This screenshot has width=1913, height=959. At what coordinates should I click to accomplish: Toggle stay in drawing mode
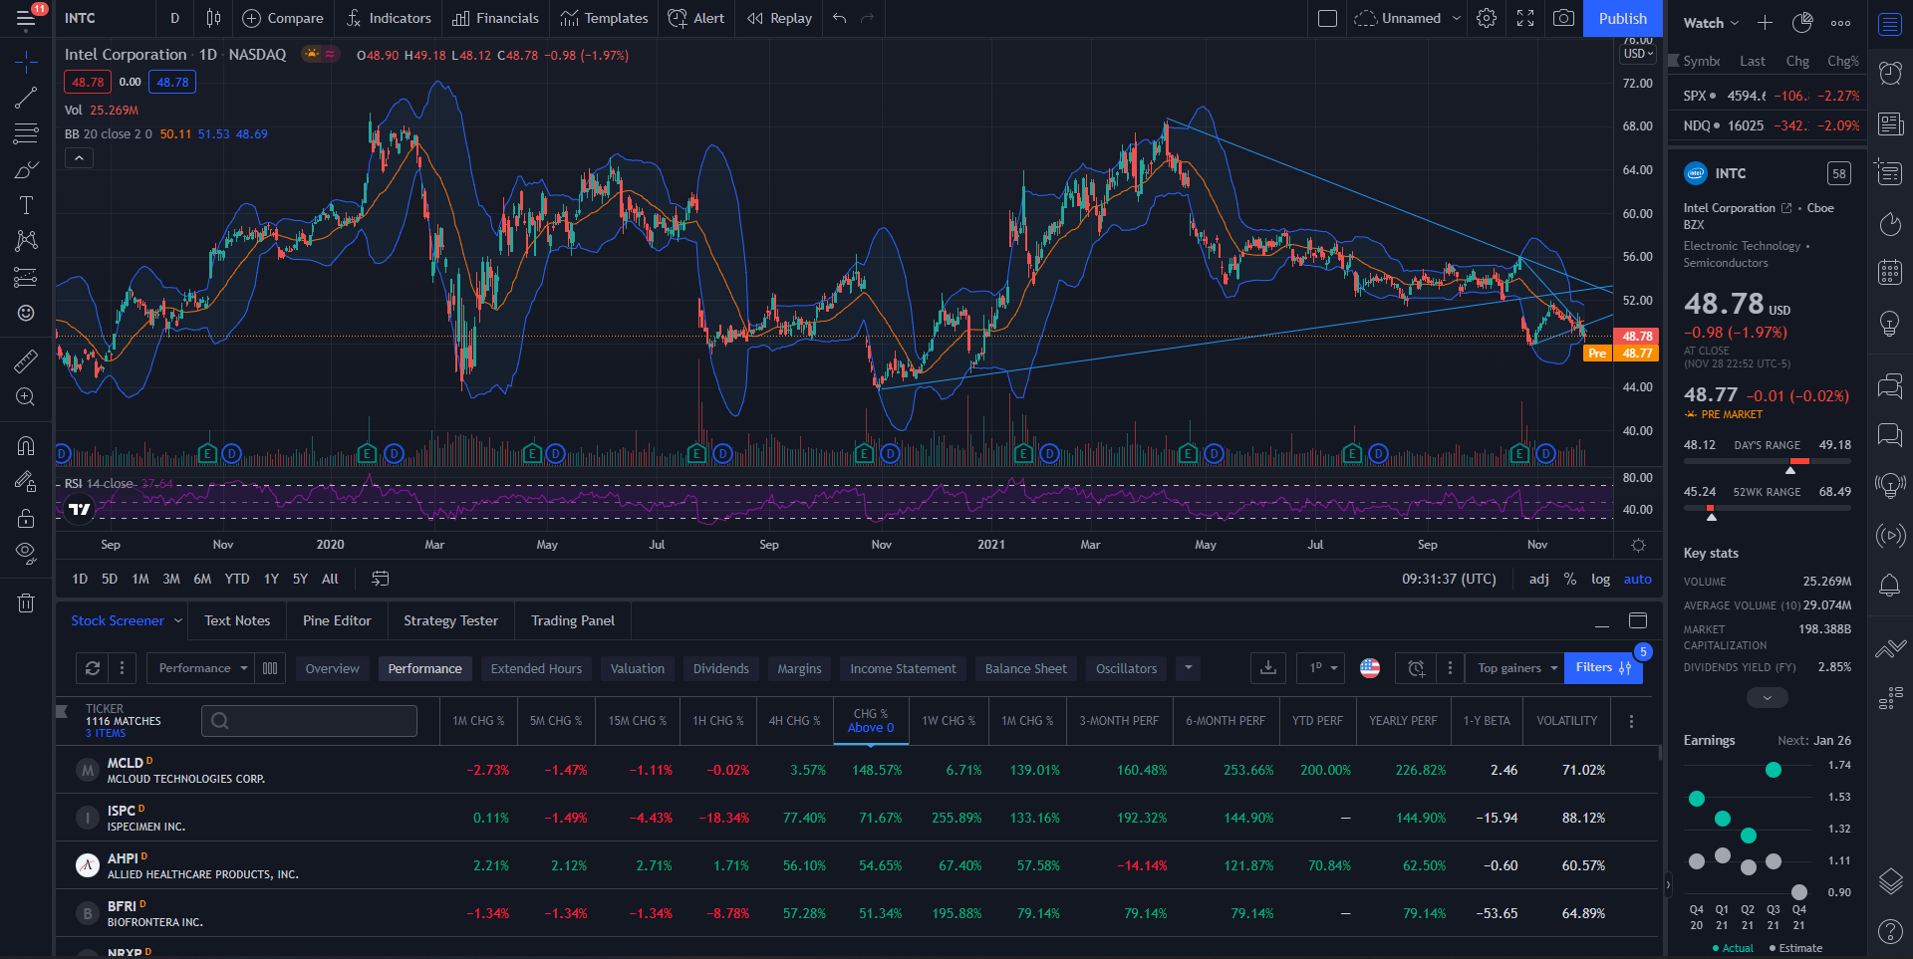click(26, 482)
